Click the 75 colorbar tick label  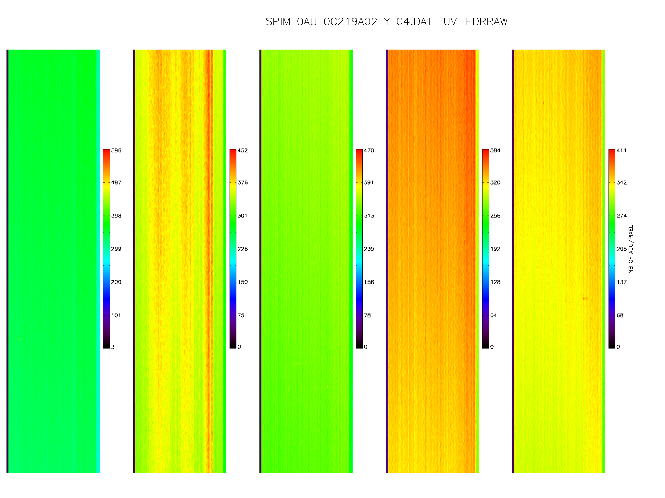[241, 315]
